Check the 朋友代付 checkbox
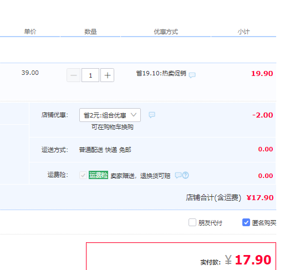Screen dimensions: 295x270 pyautogui.click(x=192, y=222)
